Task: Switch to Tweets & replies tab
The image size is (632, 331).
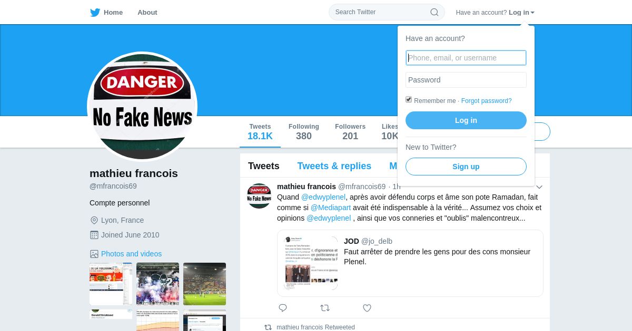Action: [334, 166]
